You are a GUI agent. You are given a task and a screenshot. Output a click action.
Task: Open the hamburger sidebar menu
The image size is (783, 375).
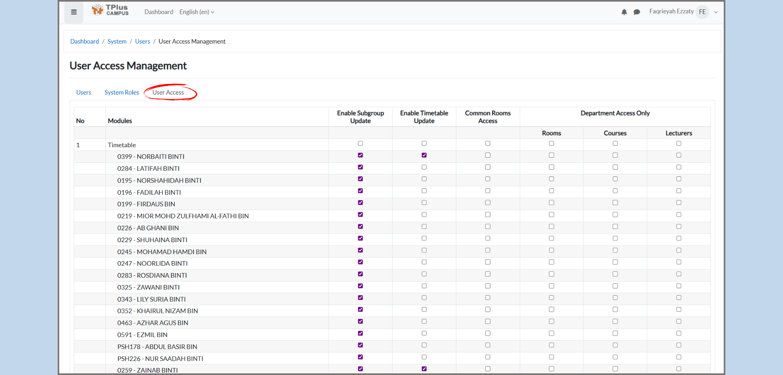coord(74,12)
